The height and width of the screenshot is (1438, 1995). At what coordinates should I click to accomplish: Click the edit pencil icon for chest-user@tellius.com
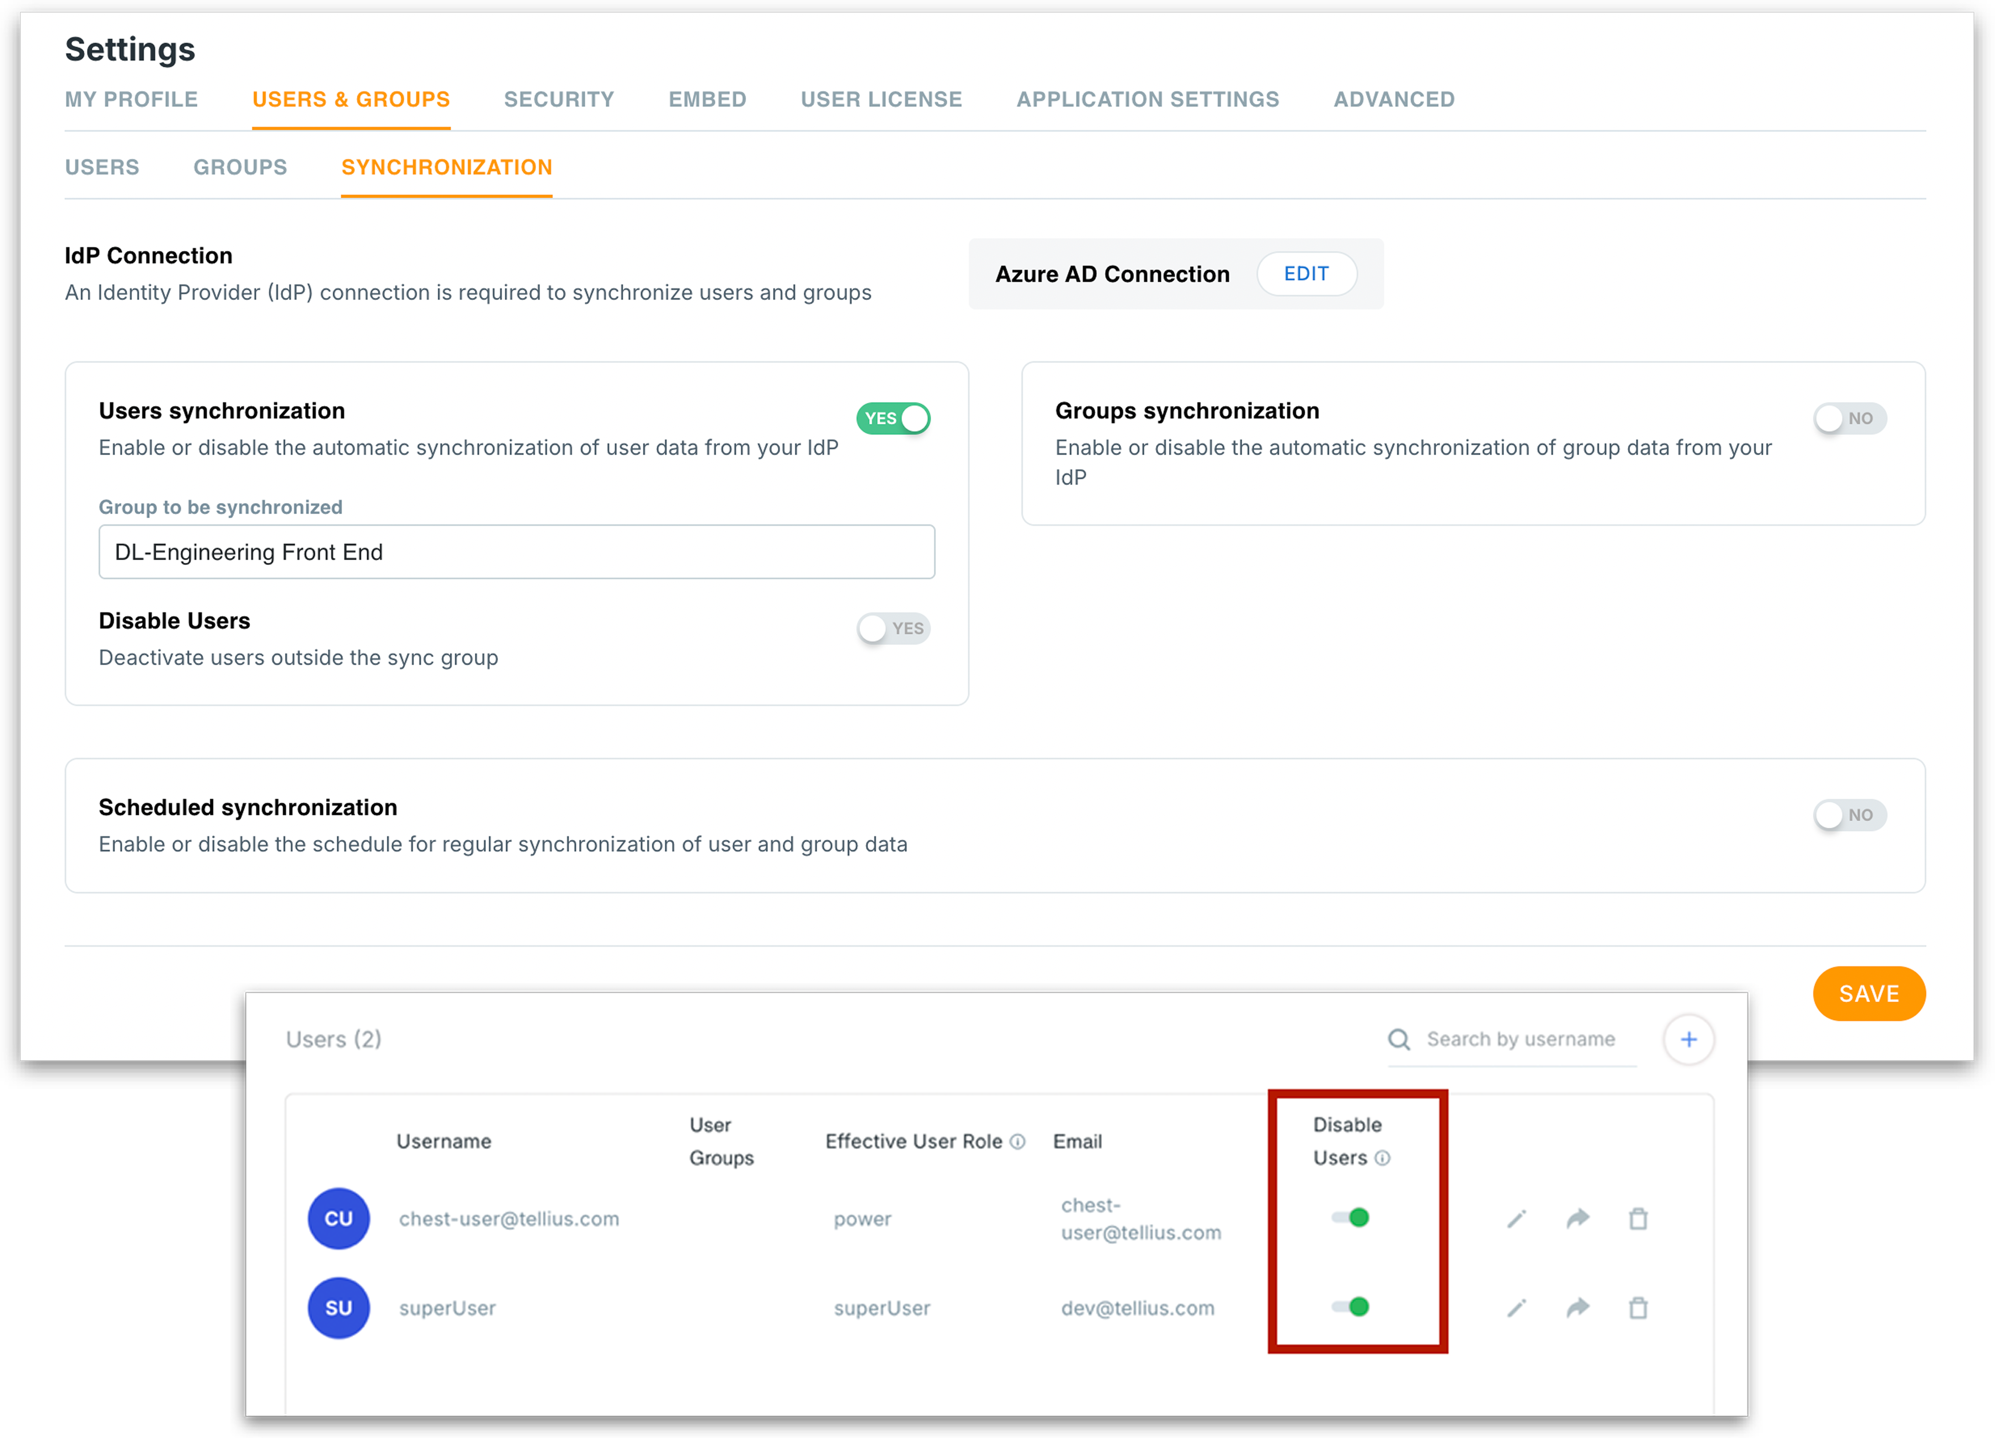tap(1517, 1219)
